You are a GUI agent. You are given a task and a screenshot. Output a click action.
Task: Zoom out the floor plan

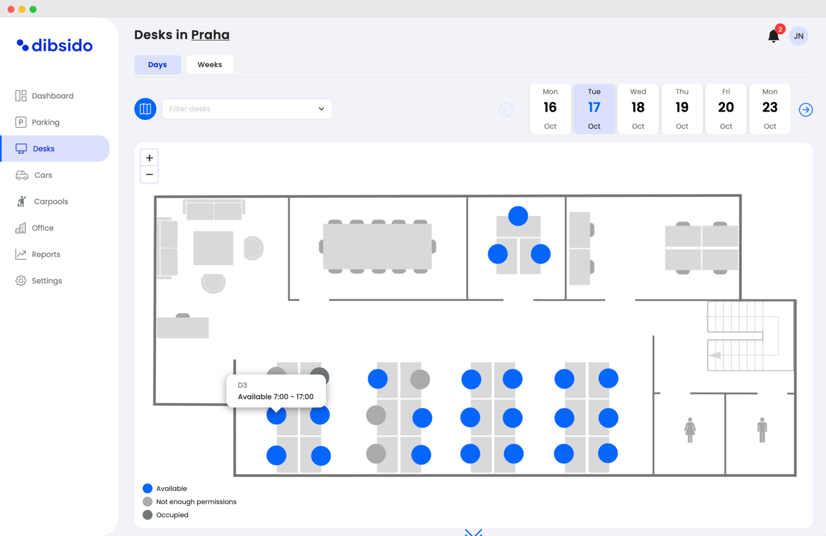tap(149, 175)
